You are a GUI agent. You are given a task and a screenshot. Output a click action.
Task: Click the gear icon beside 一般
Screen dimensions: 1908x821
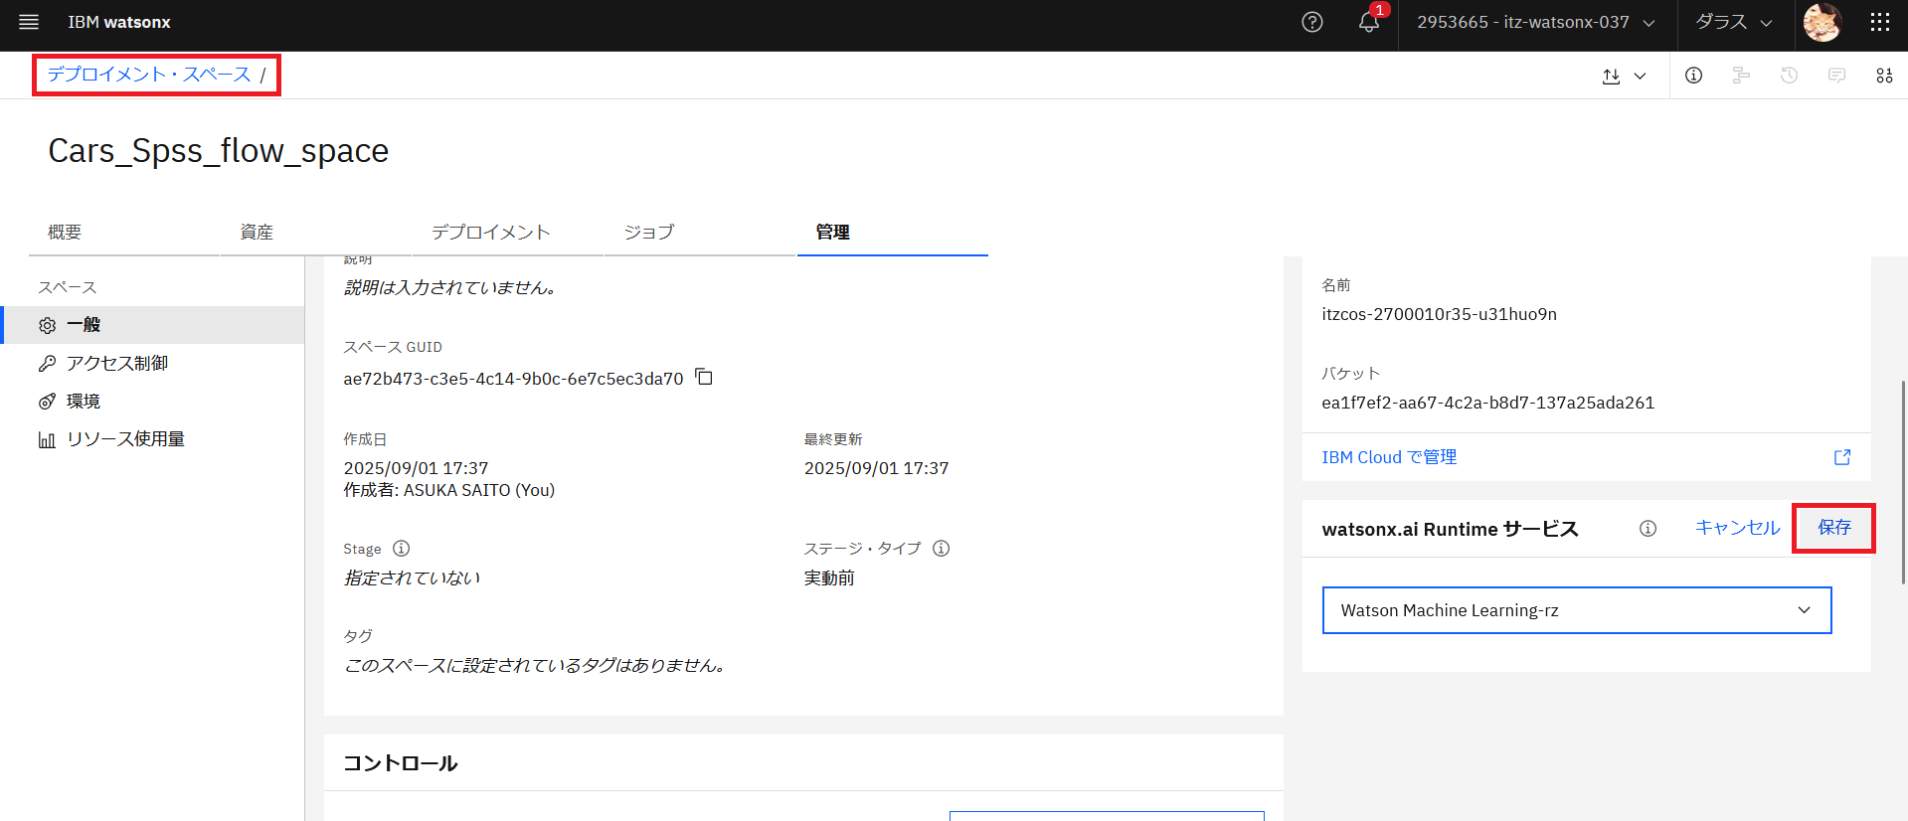[47, 325]
